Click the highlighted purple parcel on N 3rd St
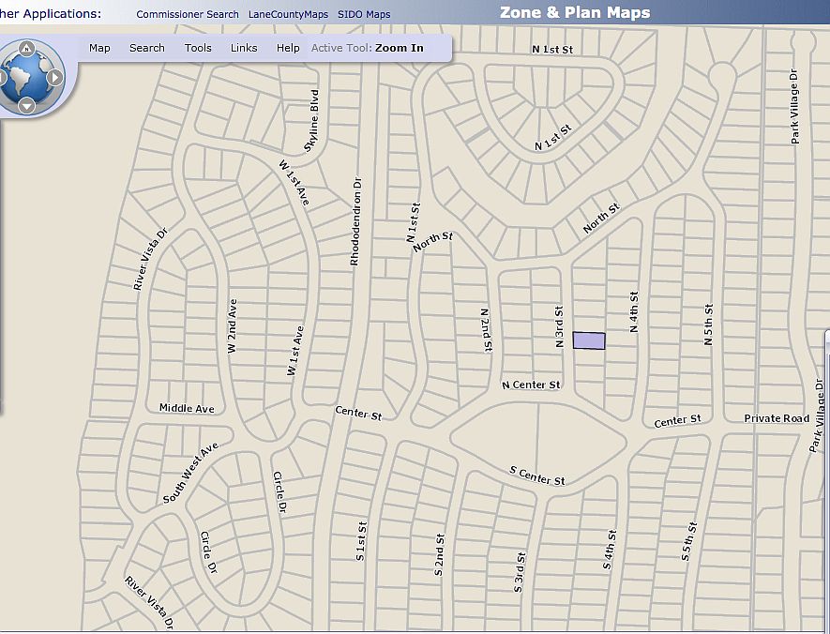Image resolution: width=830 pixels, height=634 pixels. (x=589, y=340)
